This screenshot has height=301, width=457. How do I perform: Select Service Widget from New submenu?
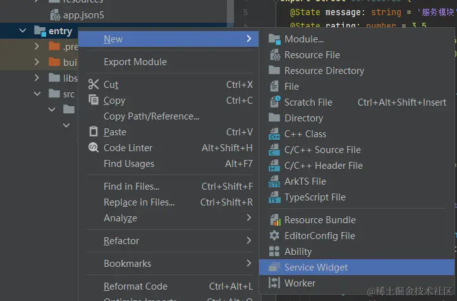click(315, 267)
